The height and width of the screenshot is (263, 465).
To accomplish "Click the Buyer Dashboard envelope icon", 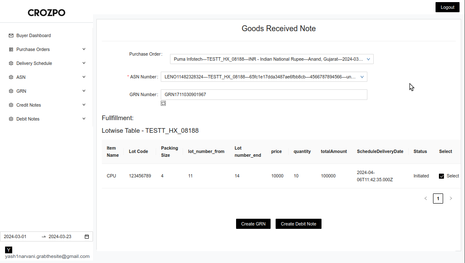I will click(x=11, y=36).
